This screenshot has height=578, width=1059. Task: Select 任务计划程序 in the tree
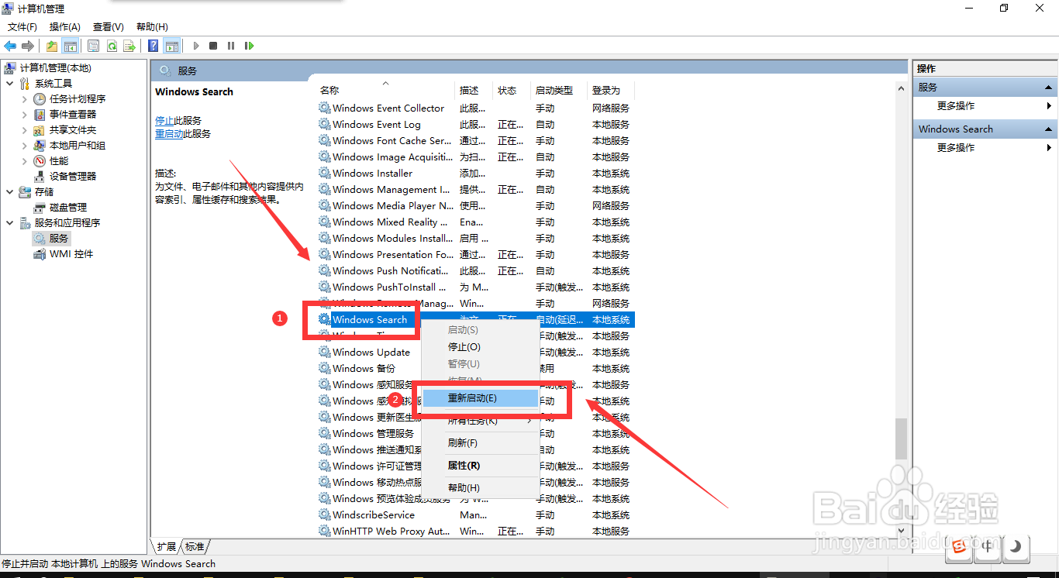[x=78, y=98]
